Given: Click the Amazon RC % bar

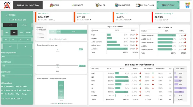Looking at the screenshot, I should point(117,49).
